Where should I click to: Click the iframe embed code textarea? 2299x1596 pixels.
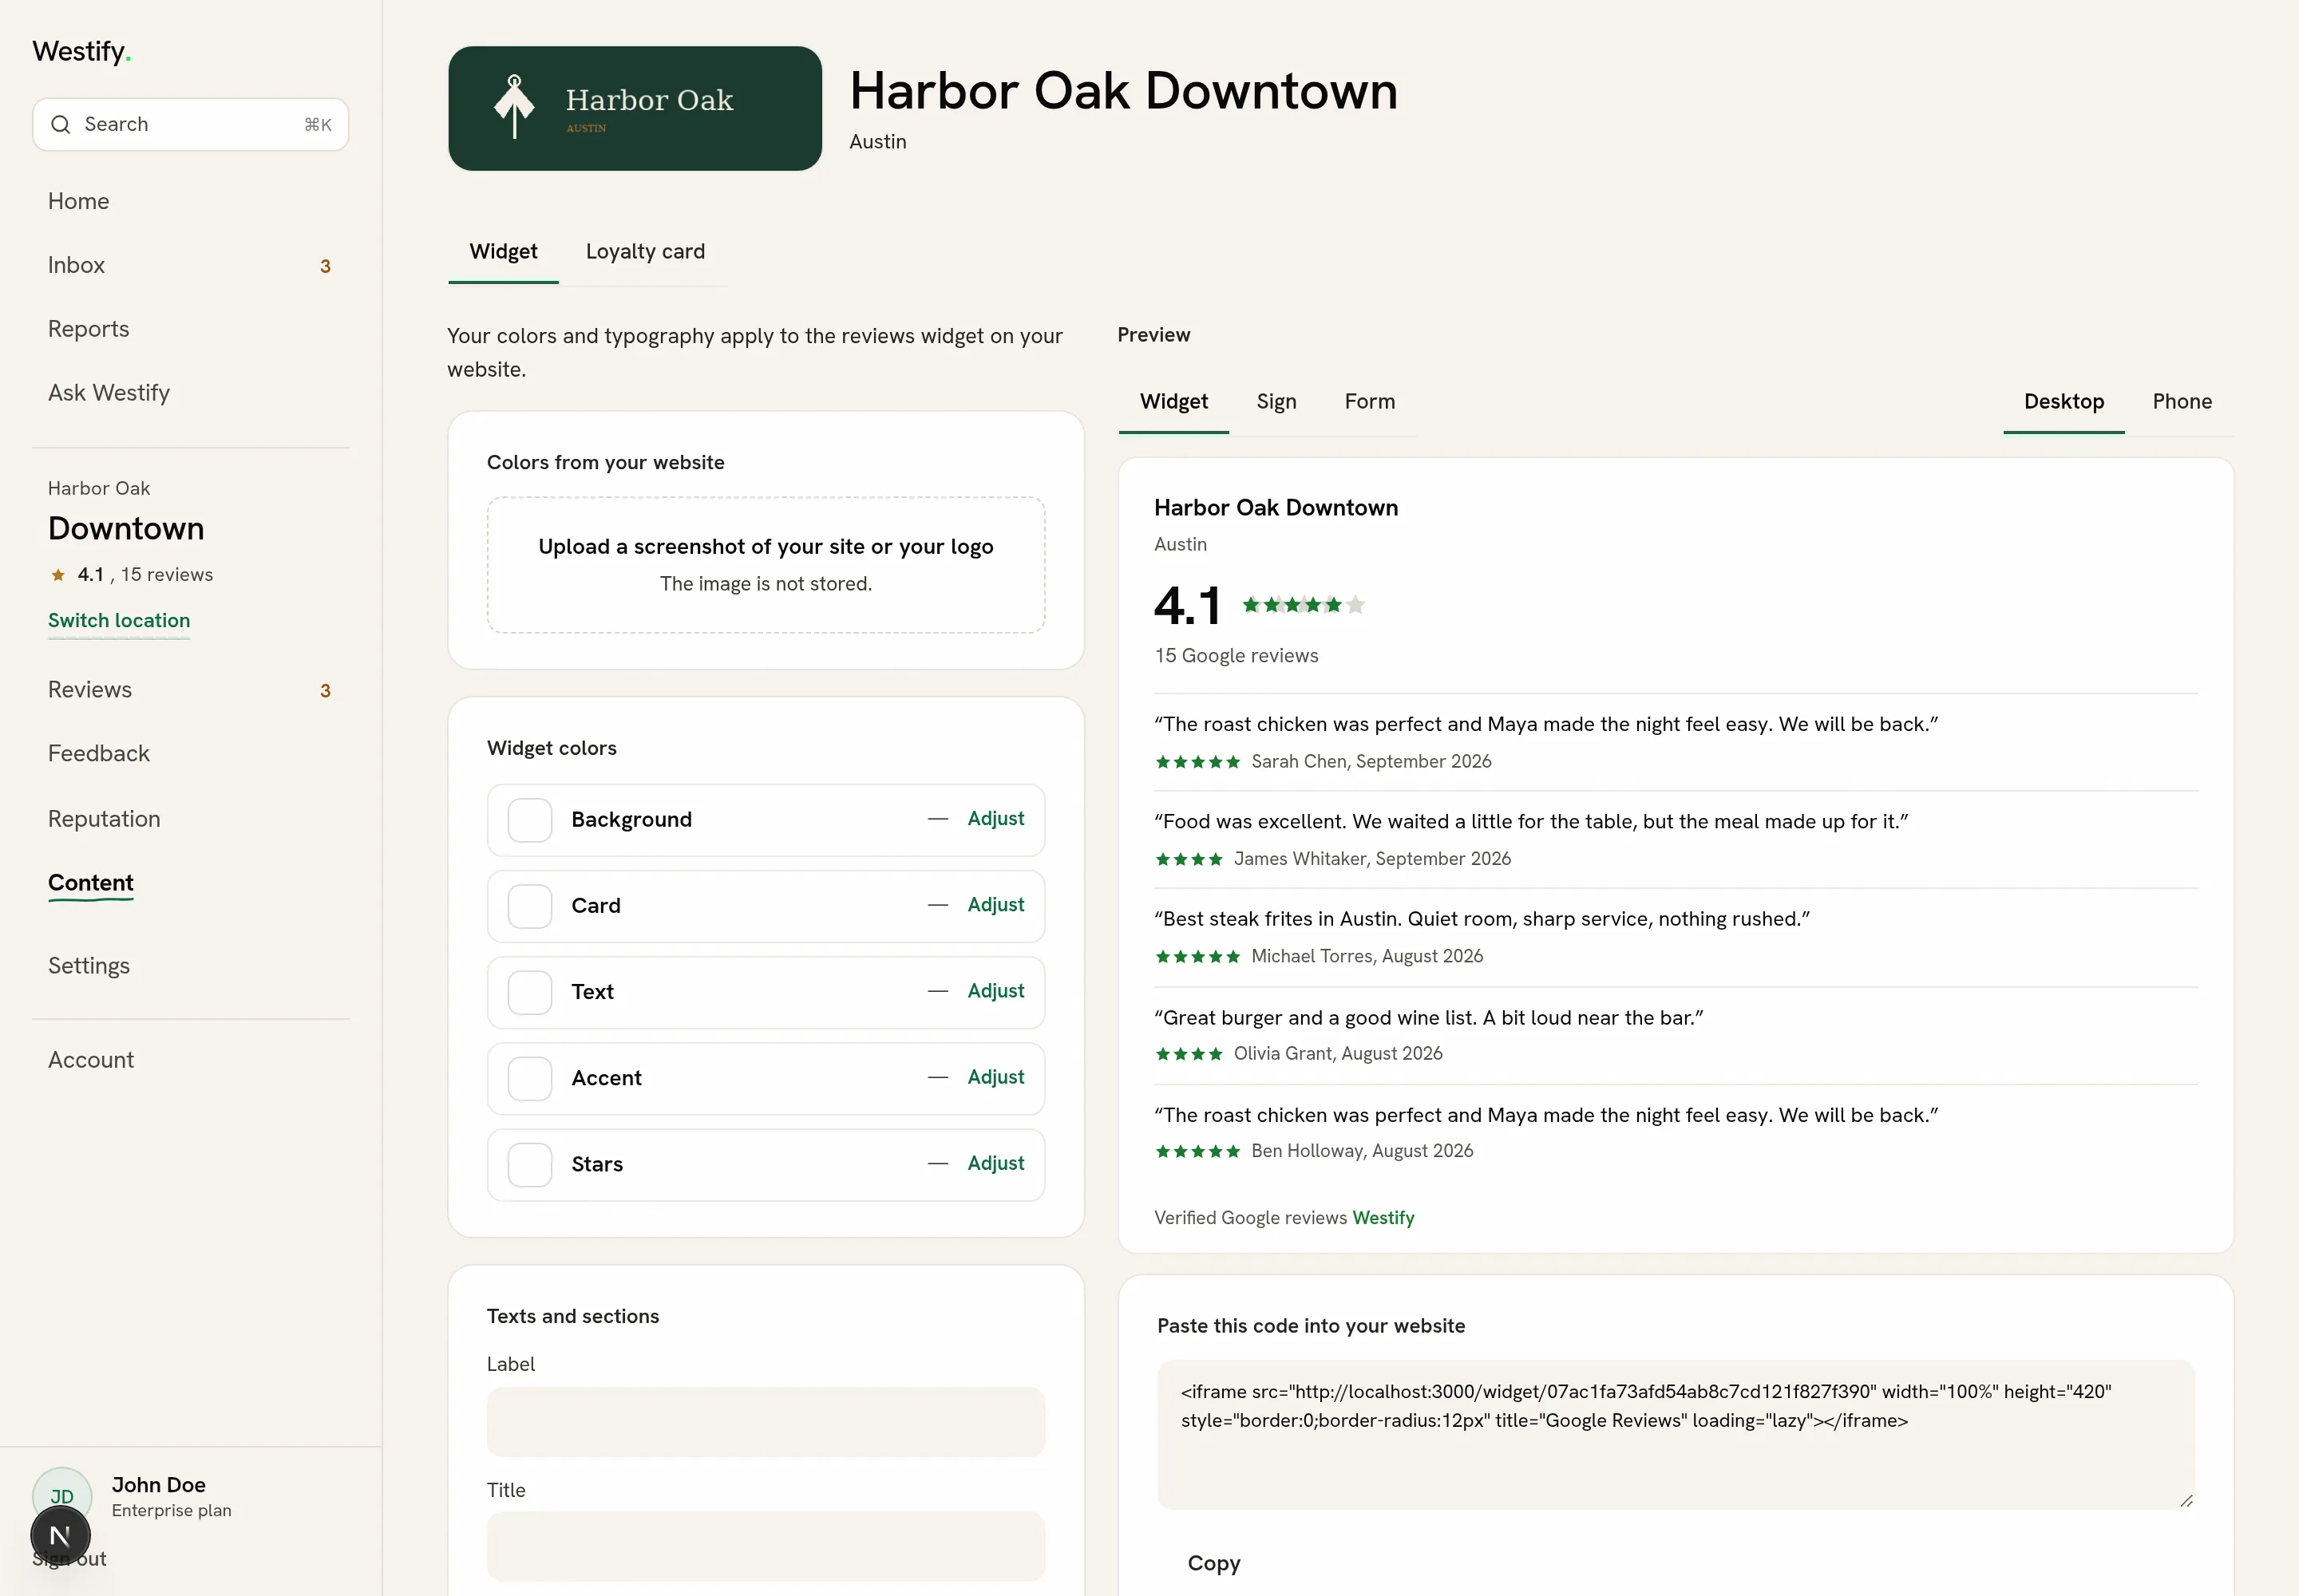pyautogui.click(x=1676, y=1434)
